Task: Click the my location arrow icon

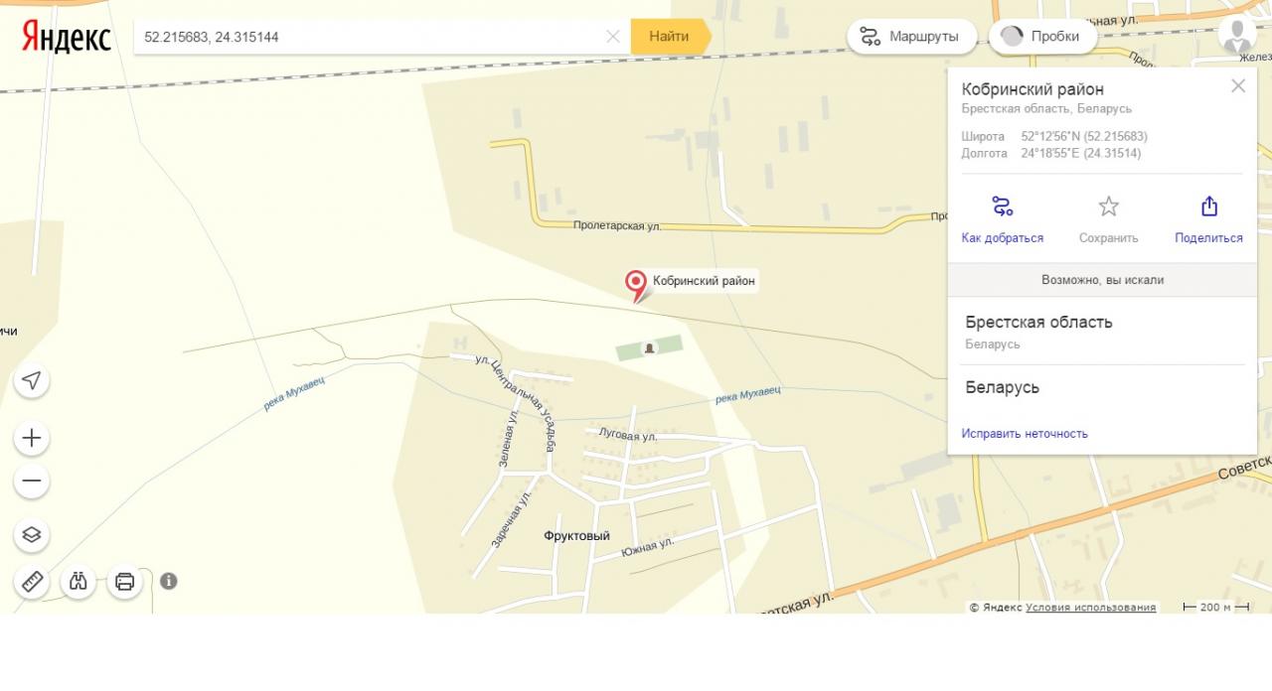Action: (x=32, y=380)
